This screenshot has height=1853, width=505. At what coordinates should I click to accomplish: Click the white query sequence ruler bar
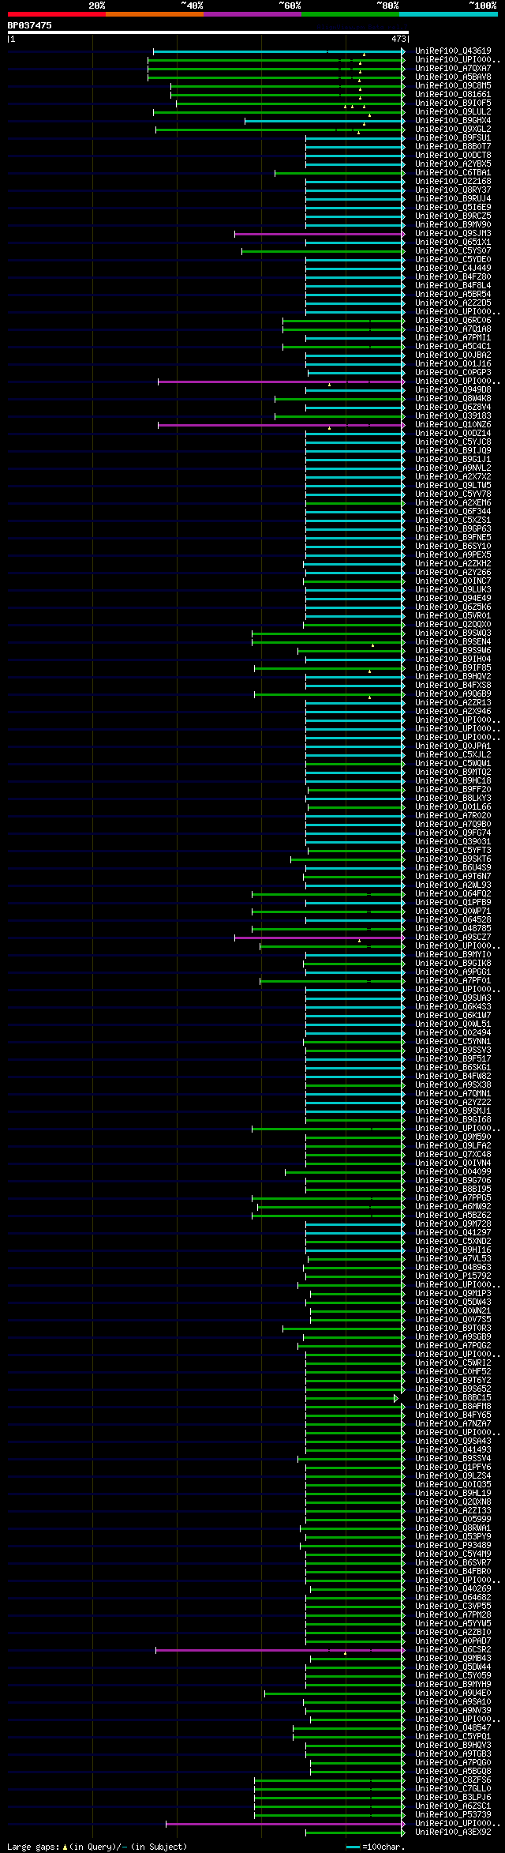208,32
